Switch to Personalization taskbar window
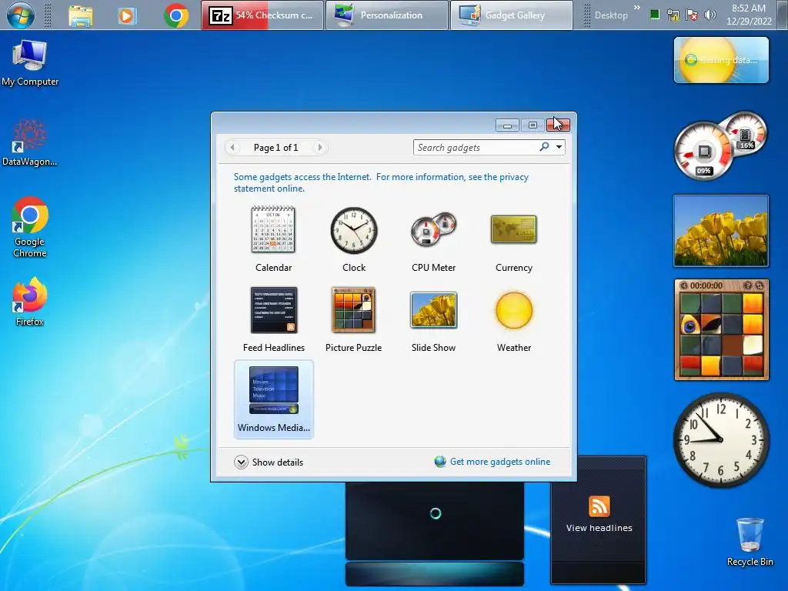 (x=387, y=15)
